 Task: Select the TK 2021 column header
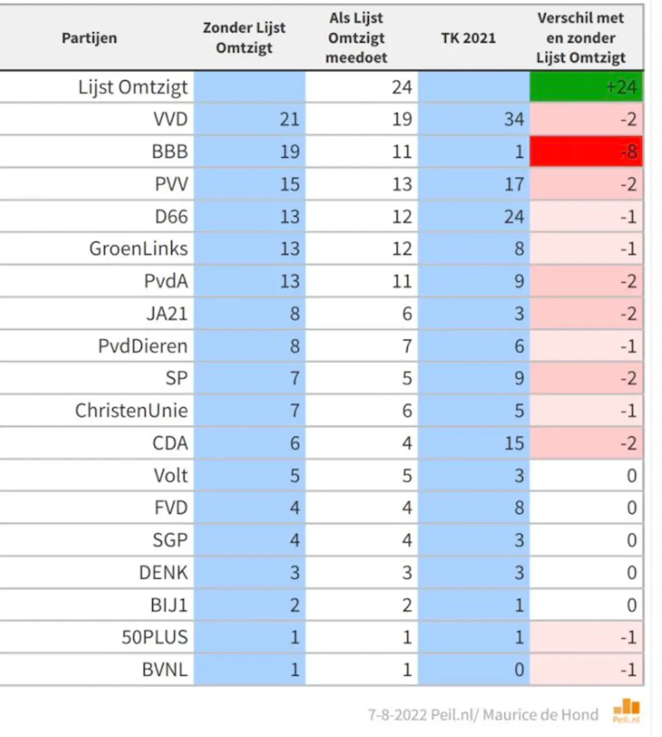tap(469, 38)
